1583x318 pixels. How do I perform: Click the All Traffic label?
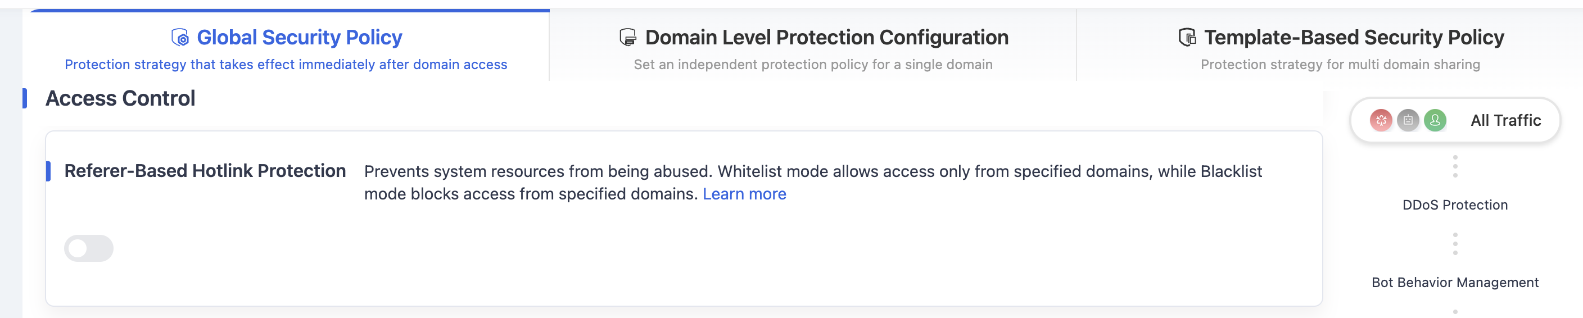[1505, 120]
